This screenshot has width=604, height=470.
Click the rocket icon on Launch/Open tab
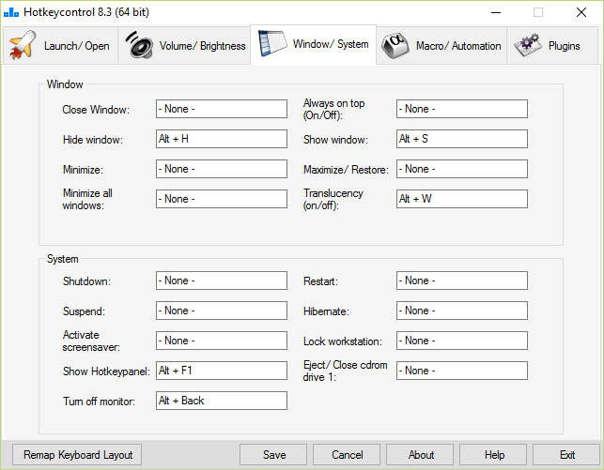23,45
